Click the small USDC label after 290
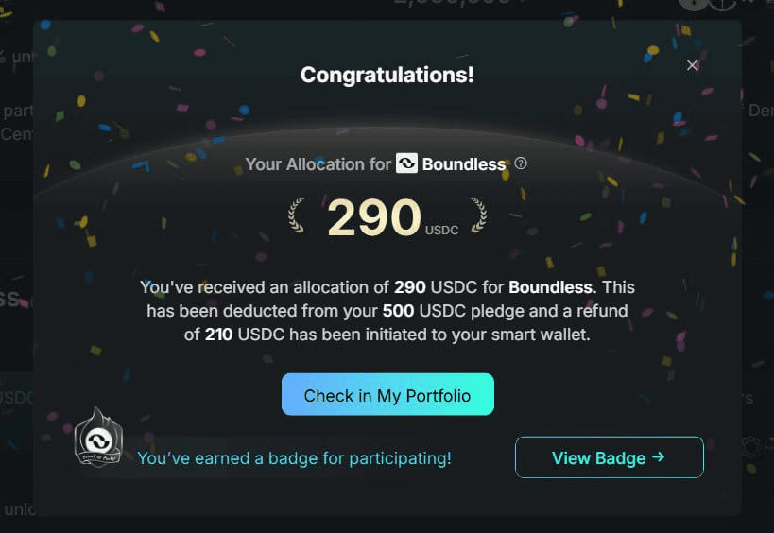This screenshot has height=533, width=774. tap(441, 231)
